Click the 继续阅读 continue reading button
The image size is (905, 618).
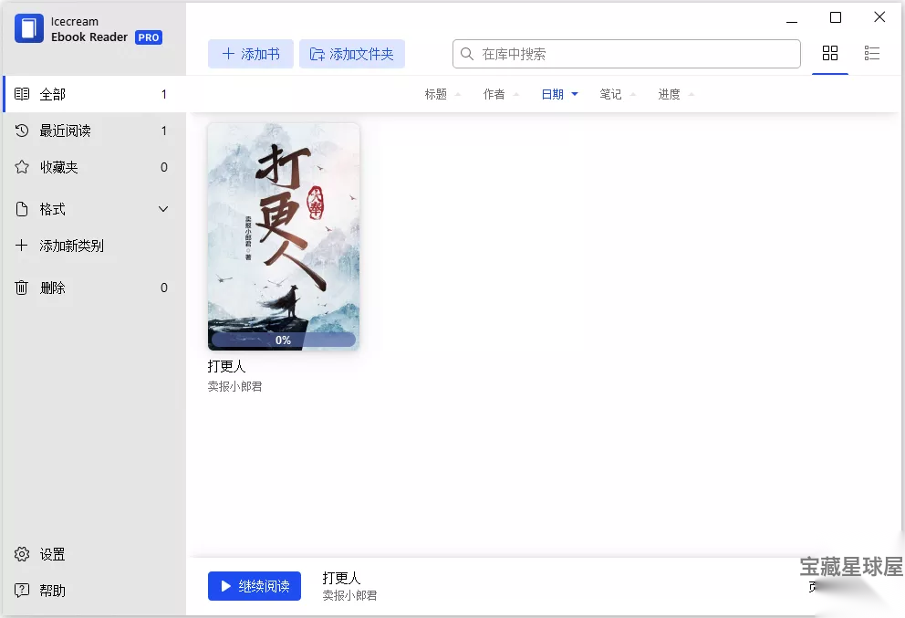pyautogui.click(x=255, y=586)
